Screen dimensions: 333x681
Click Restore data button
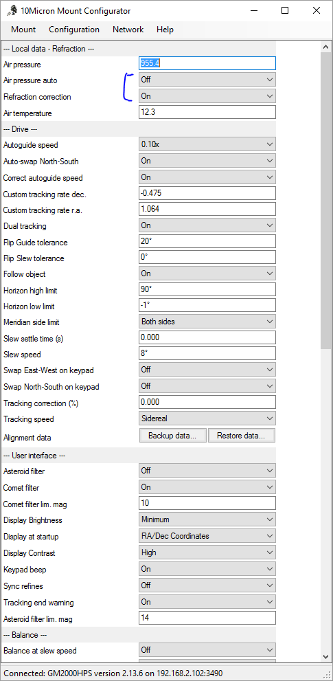coord(242,436)
